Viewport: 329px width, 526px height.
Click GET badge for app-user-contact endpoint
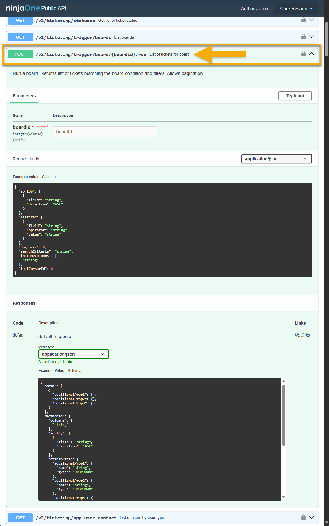(x=20, y=518)
